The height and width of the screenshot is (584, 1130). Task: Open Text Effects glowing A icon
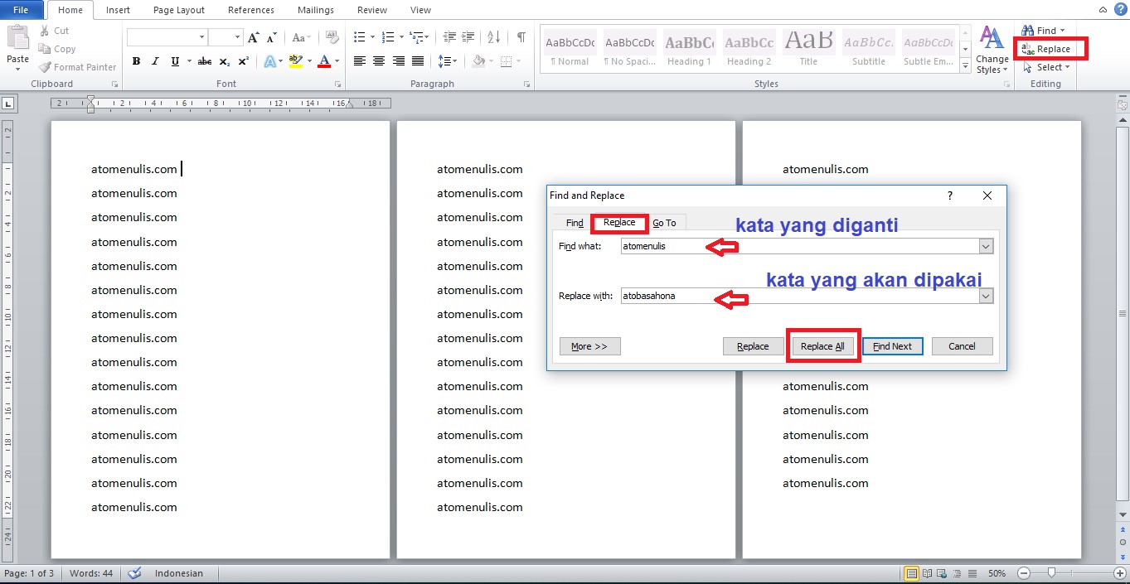(x=269, y=61)
